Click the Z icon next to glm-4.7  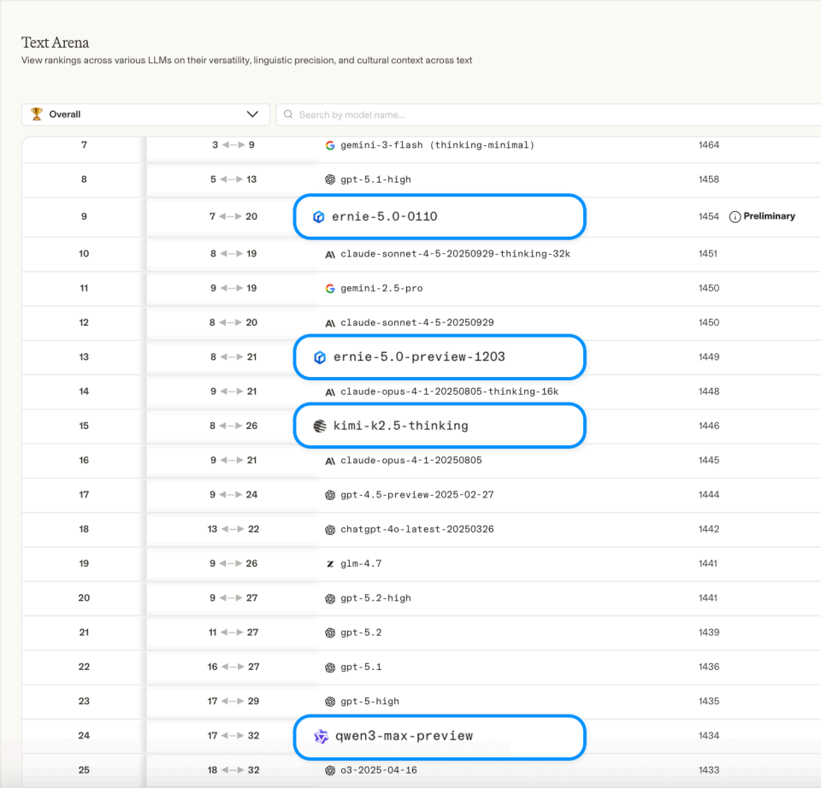click(330, 564)
